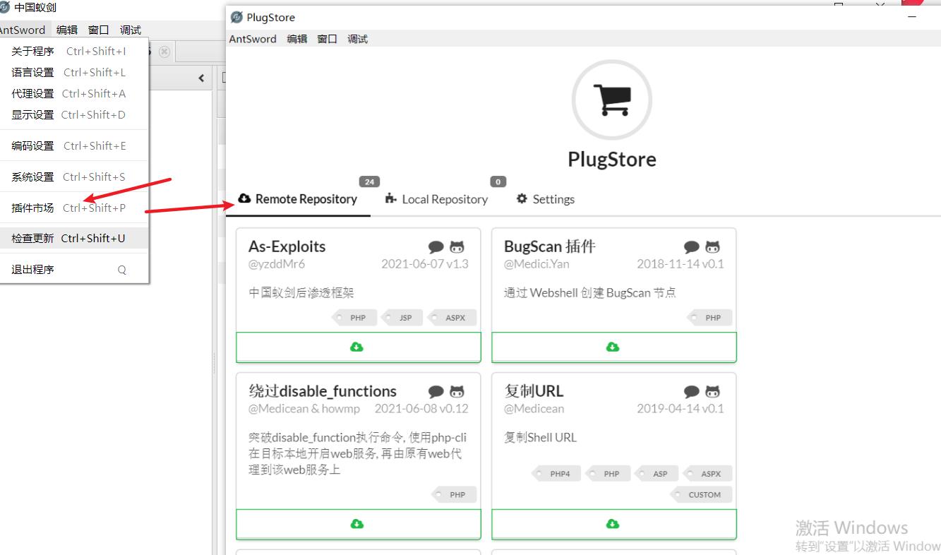The image size is (941, 555).
Task: Open 窗口 menu in PlugStore window
Action: 328,39
